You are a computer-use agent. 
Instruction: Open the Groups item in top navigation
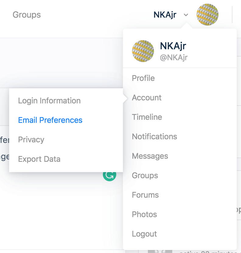pyautogui.click(x=27, y=15)
